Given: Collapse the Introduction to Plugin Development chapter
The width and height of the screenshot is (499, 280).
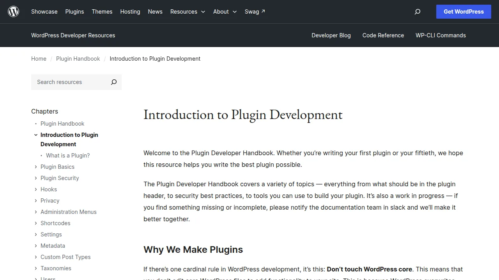Looking at the screenshot, I should point(36,135).
